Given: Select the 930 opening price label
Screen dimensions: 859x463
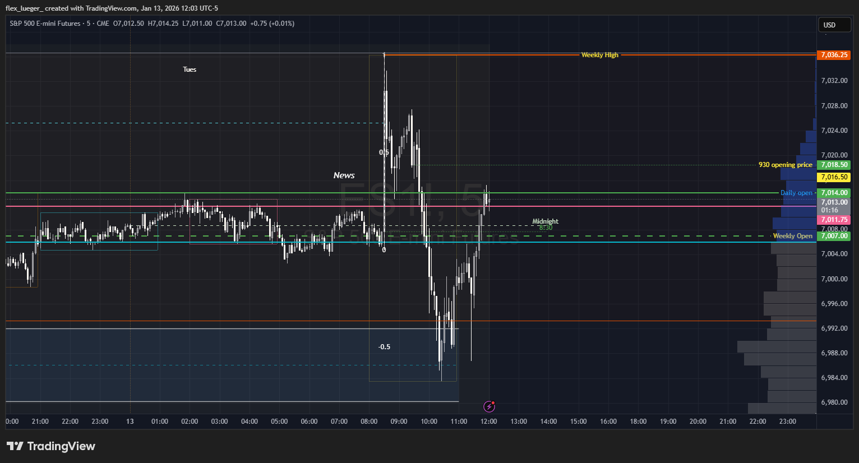Looking at the screenshot, I should click(784, 165).
